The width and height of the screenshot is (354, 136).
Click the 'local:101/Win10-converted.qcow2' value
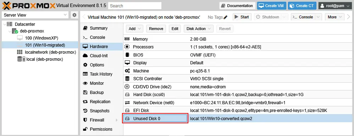(221, 119)
